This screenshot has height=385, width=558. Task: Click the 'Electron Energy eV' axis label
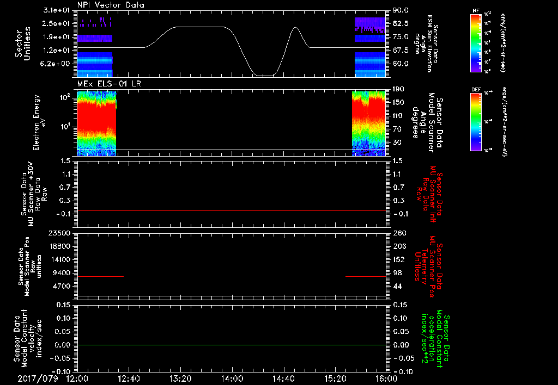tap(39, 122)
